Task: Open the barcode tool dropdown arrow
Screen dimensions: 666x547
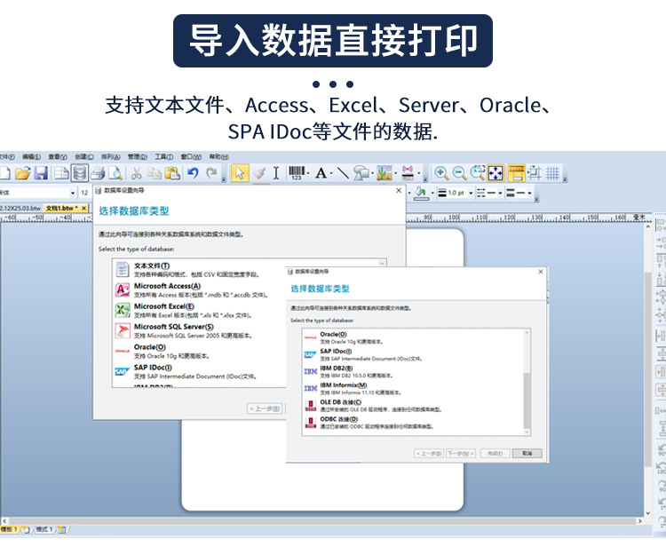Action: click(x=308, y=173)
